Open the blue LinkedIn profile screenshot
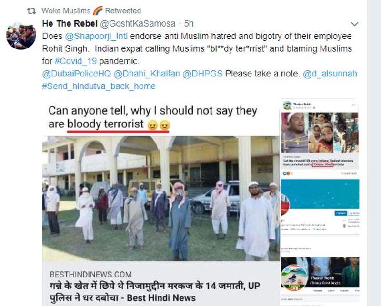 320,207
